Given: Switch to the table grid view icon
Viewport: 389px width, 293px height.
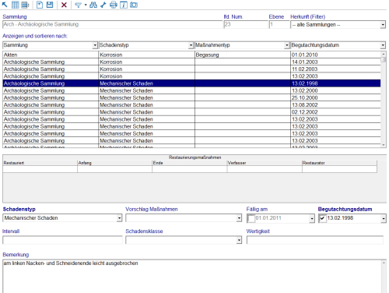Looking at the screenshot, I should (x=16, y=5).
